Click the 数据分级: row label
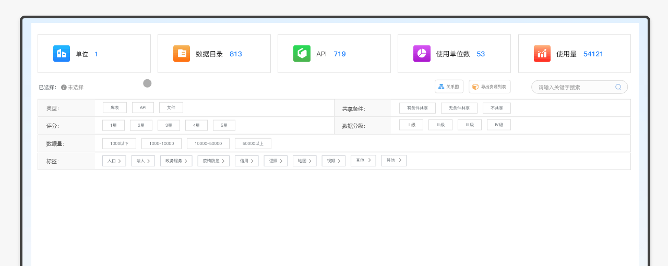668x266 pixels. pyautogui.click(x=354, y=126)
